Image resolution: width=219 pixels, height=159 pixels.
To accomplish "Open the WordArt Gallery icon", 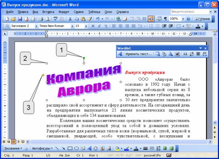I will tap(157, 54).
